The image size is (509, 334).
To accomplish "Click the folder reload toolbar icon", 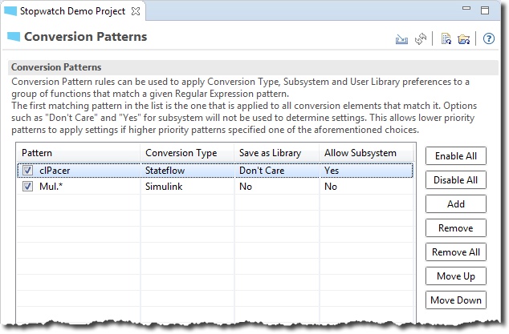I will (x=463, y=39).
